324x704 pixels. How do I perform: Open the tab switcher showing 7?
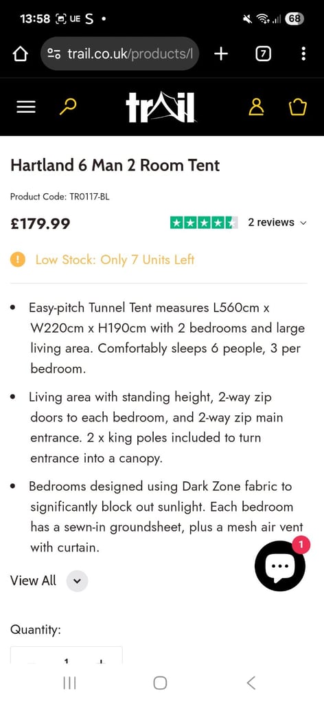point(263,54)
